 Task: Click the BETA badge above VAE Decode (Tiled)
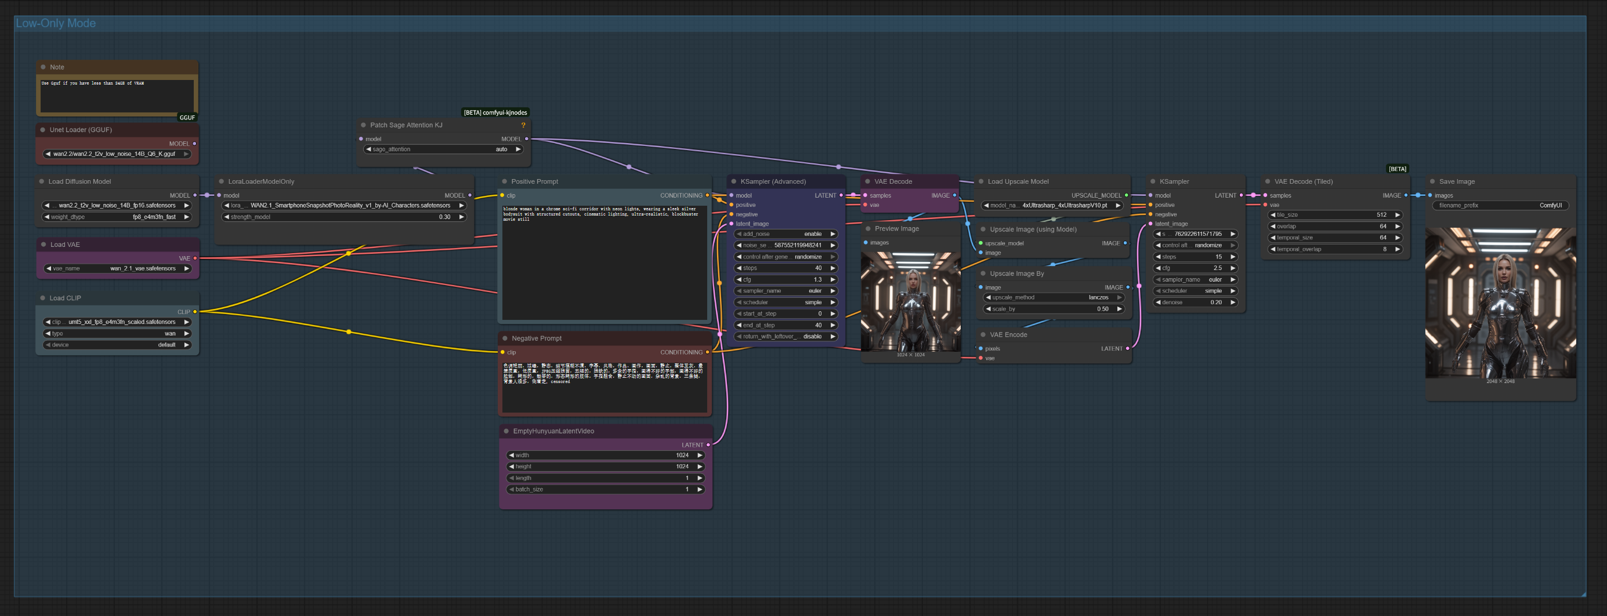pos(1398,169)
